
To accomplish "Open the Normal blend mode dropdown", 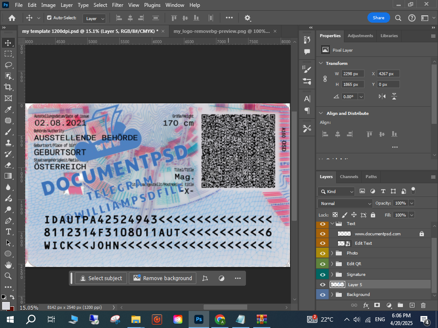I will [345, 203].
